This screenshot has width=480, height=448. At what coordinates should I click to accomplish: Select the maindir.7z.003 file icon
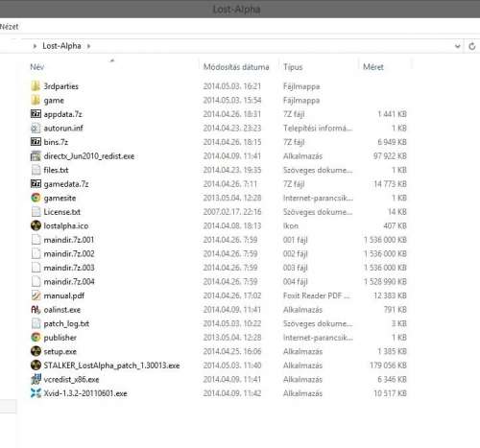[x=36, y=268]
